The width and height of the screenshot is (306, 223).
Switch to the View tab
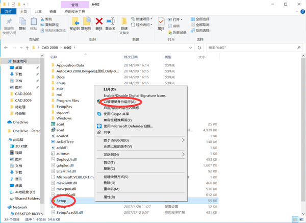click(x=53, y=12)
